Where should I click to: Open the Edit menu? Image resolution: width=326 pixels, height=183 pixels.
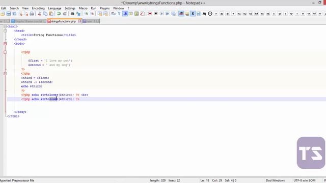point(4,8)
